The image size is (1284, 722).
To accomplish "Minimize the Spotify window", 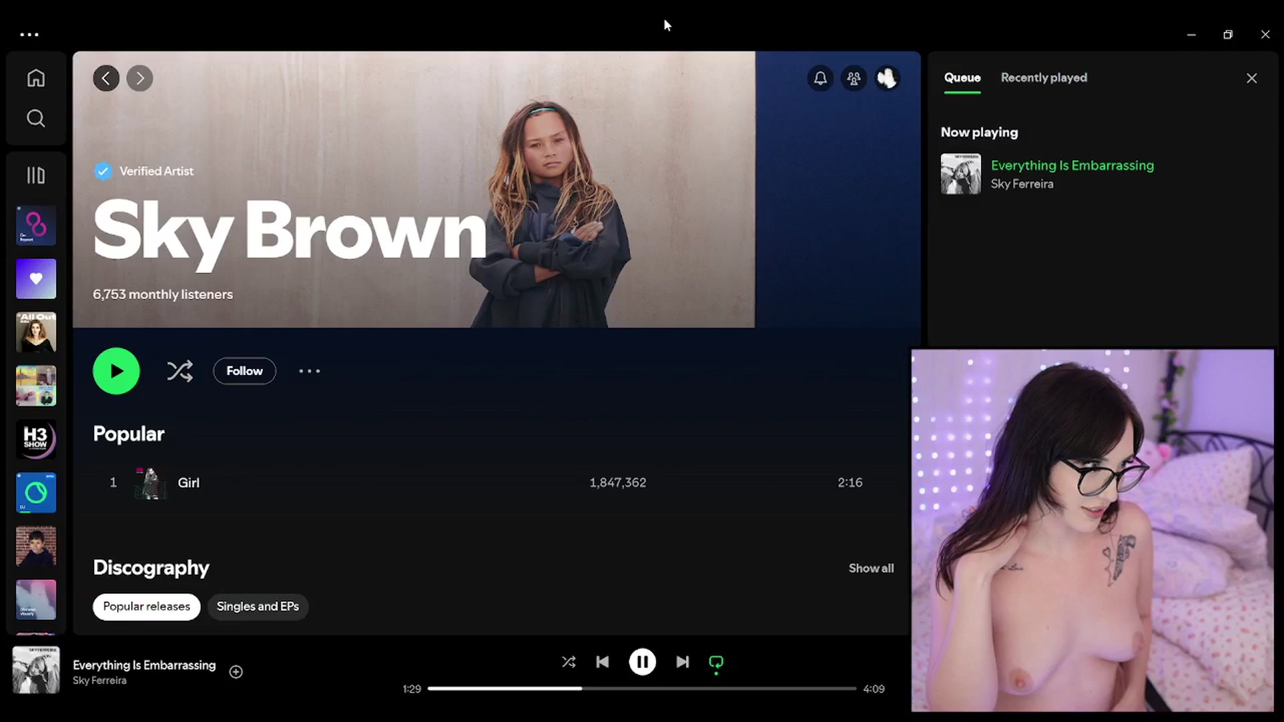I will [1191, 34].
